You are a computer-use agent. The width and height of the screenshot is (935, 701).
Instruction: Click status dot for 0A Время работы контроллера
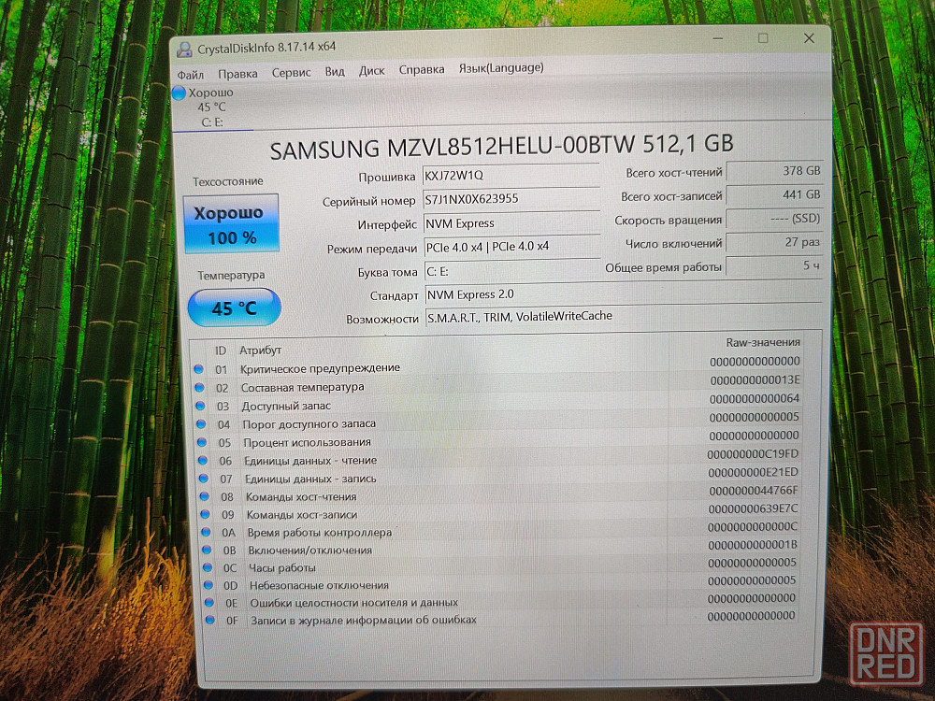pyautogui.click(x=206, y=533)
